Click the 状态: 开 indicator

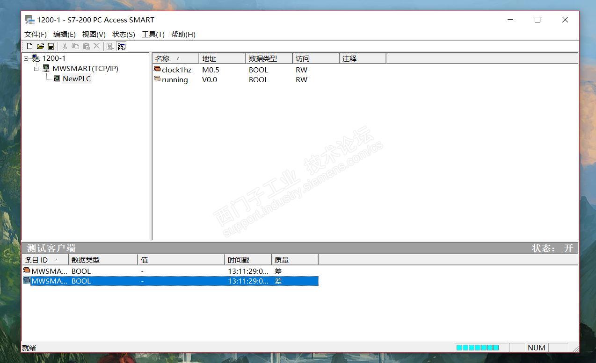552,248
